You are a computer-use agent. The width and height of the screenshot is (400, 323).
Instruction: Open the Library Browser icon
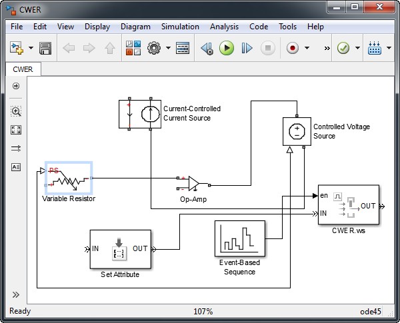133,48
